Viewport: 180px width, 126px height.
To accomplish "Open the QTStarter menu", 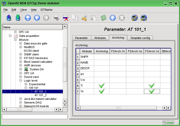I will (x=46, y=10).
